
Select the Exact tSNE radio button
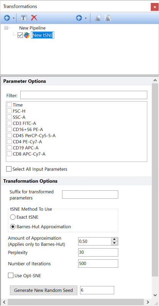point(13,217)
